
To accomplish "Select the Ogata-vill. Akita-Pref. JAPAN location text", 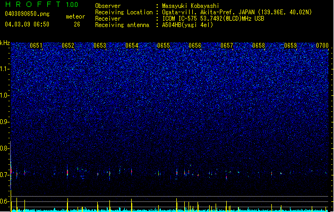I will [237, 12].
